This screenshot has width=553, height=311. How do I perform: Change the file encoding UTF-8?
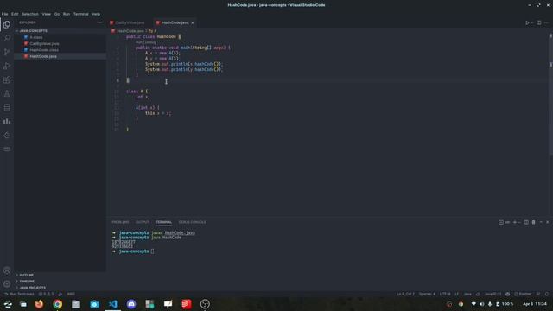point(445,294)
